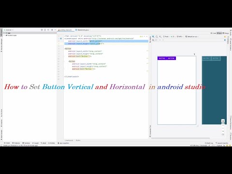This screenshot has width=232, height=174.
Task: Click the view options eye icon
Action: pos(153,40)
